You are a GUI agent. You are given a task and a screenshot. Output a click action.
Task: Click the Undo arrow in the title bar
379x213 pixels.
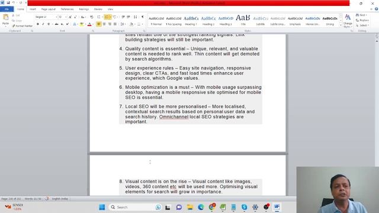coord(14,2)
